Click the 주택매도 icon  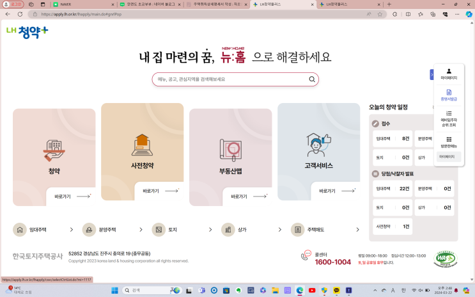click(297, 230)
